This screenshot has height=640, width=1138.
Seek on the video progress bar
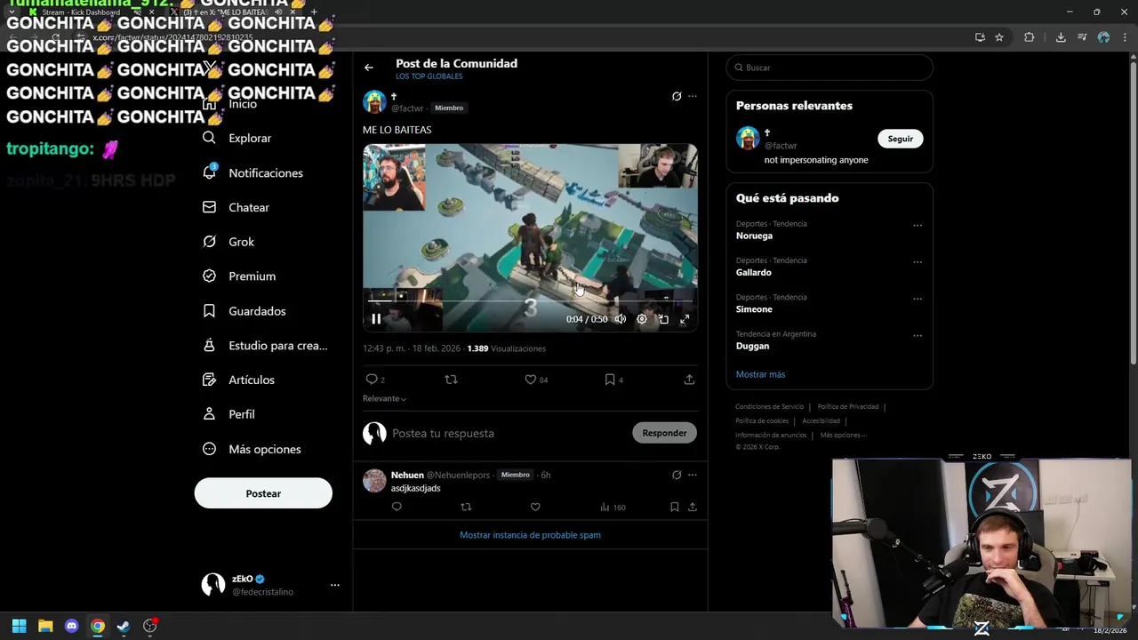coord(530,301)
